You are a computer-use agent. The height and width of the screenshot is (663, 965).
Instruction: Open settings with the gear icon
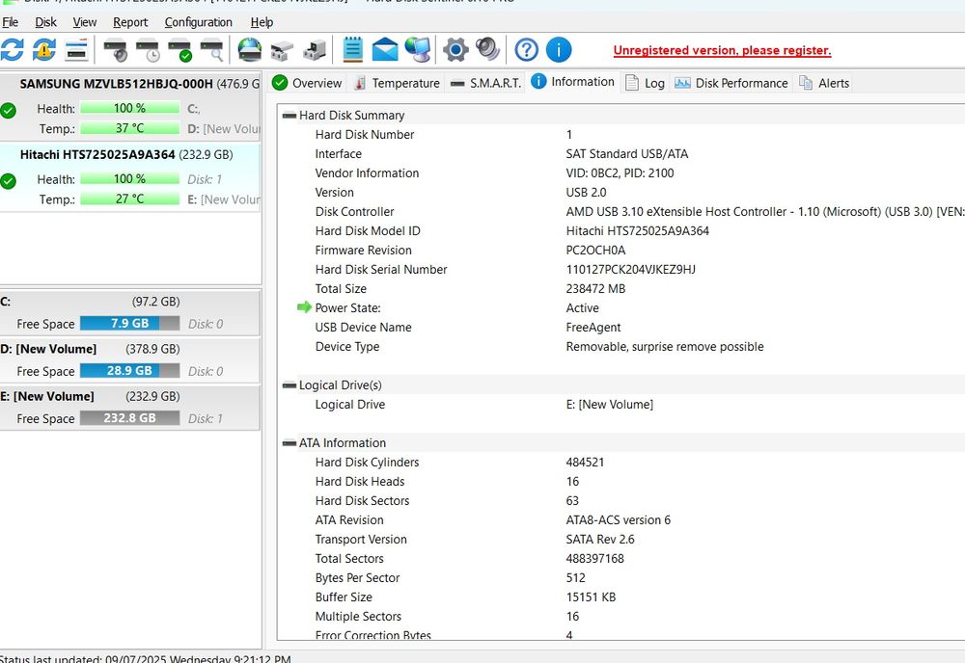click(x=455, y=50)
